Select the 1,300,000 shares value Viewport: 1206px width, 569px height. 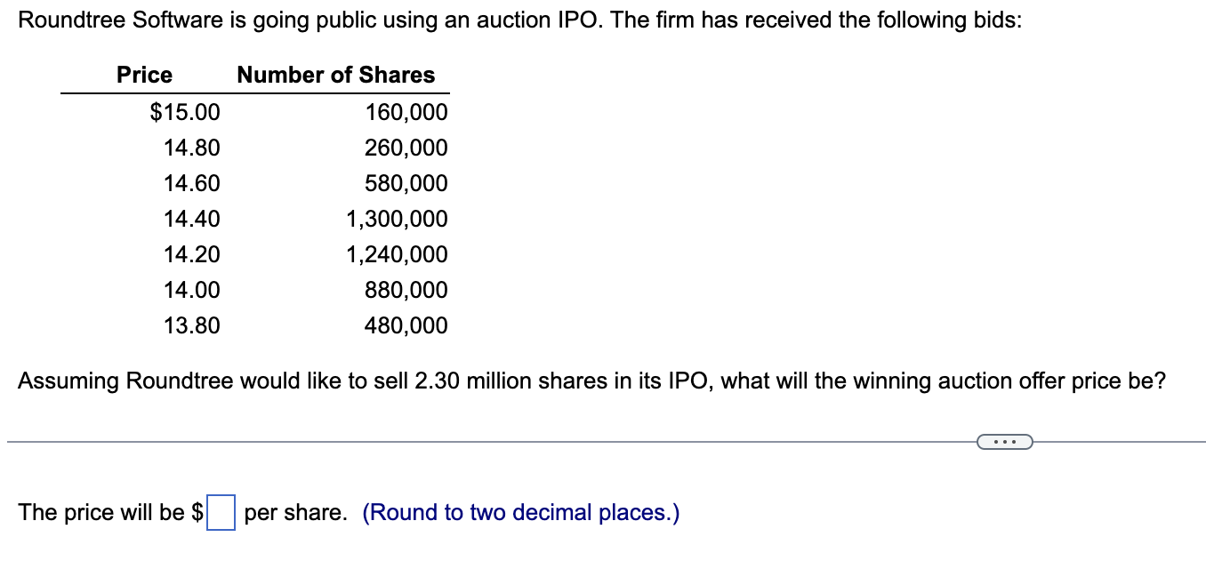click(398, 219)
